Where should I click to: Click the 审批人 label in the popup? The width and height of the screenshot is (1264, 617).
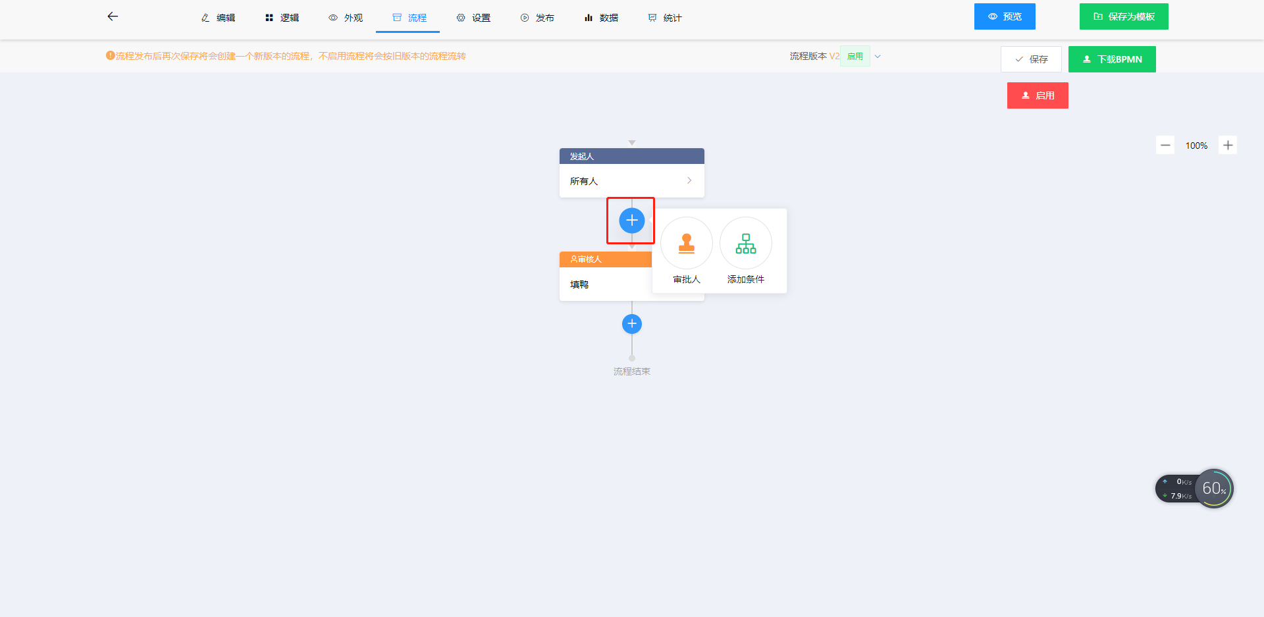[x=687, y=279]
